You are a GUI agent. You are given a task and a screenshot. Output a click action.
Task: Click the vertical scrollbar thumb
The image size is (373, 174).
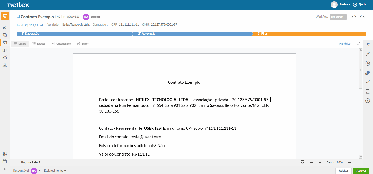coord(360,71)
